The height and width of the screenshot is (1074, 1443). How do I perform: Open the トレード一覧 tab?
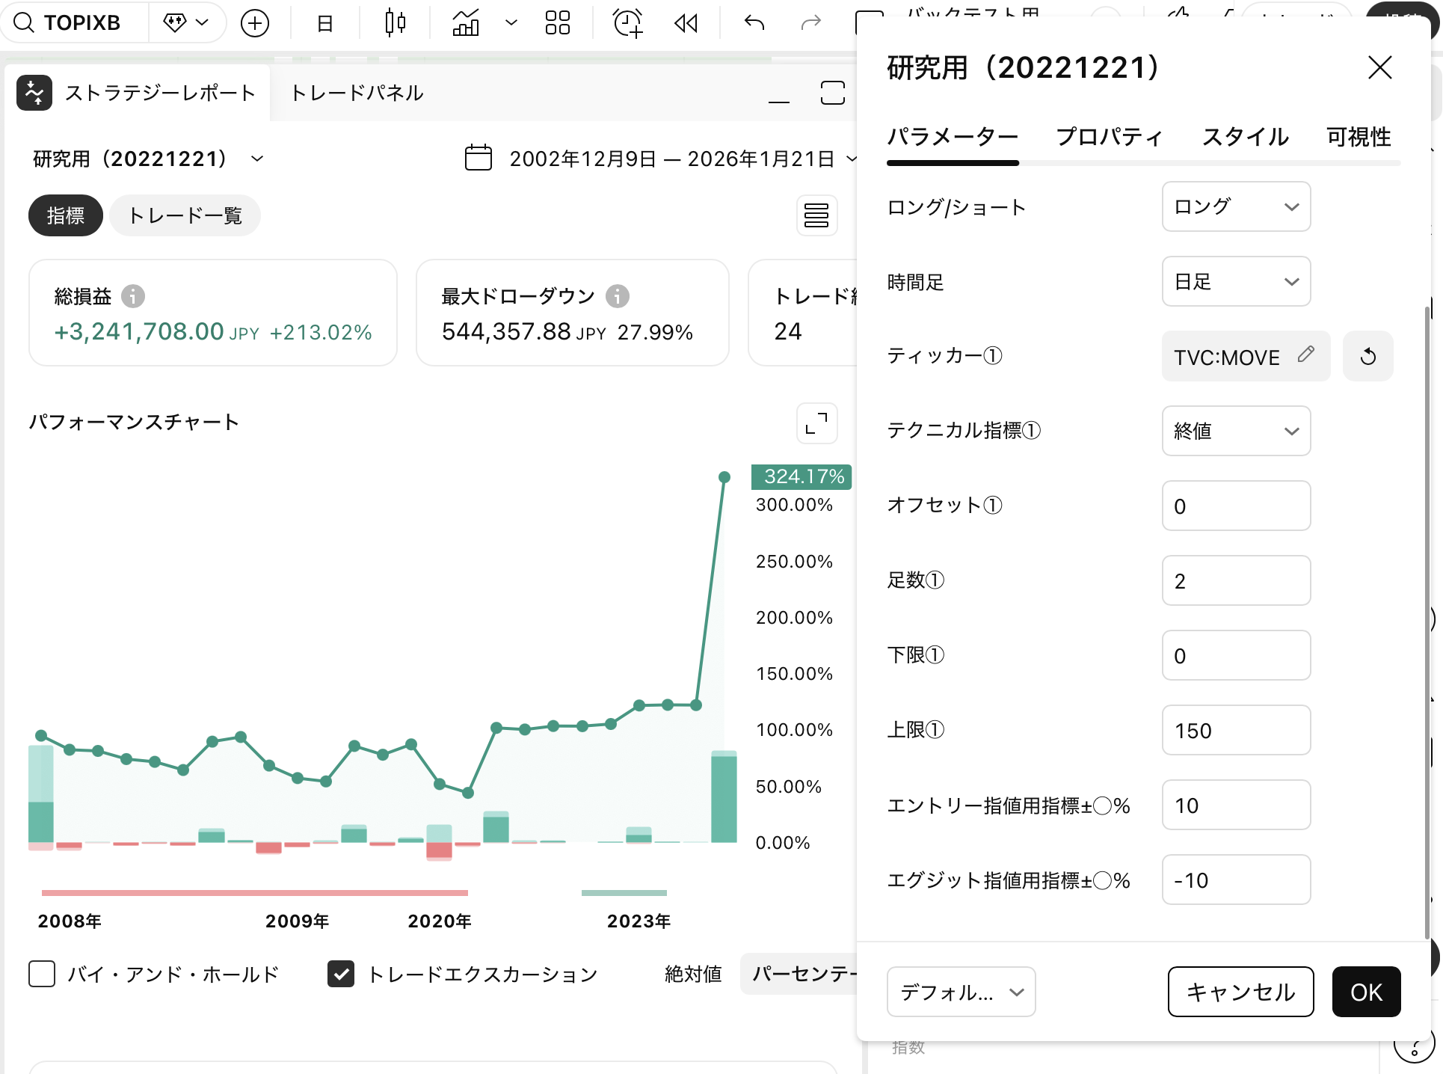(x=185, y=216)
